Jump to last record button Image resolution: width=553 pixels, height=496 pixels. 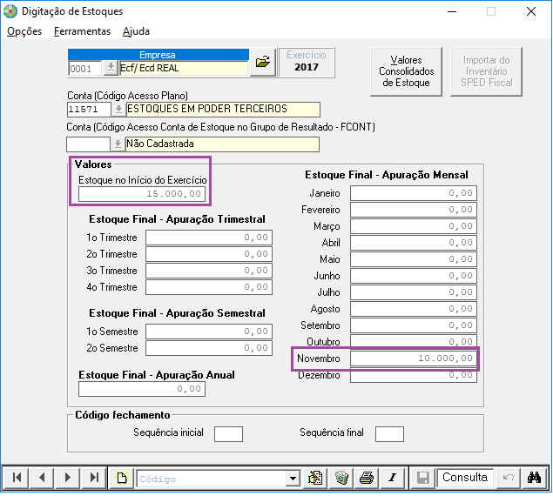(93, 478)
